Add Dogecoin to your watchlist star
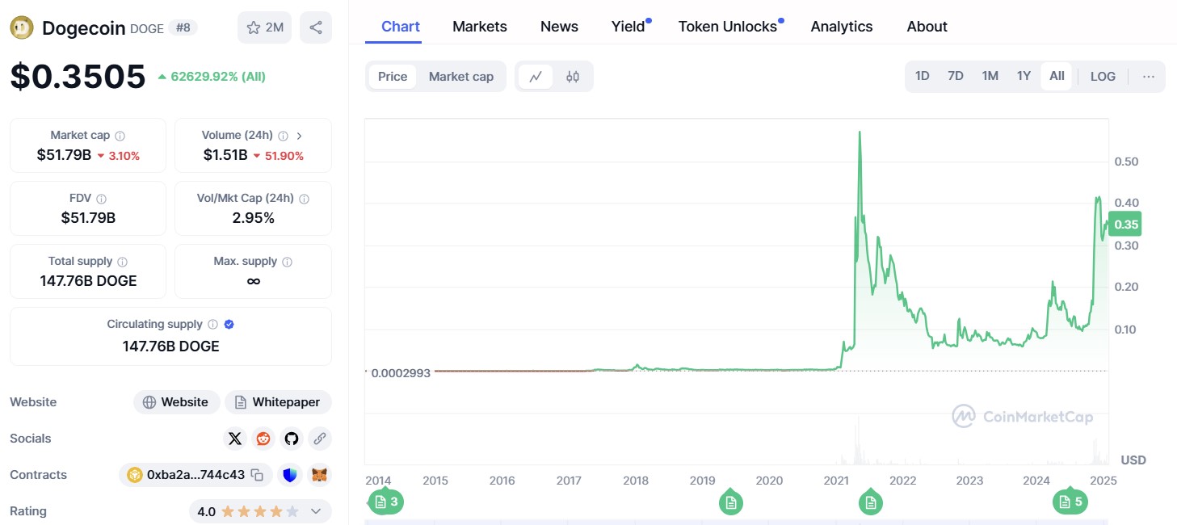 click(264, 27)
